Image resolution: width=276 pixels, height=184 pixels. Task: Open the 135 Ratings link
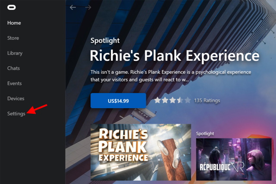coord(207,100)
